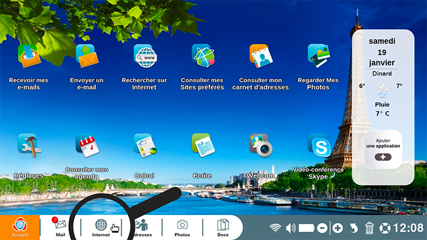This screenshot has width=427, height=240.
Task: Go to the Accueil home button
Action: tap(20, 228)
